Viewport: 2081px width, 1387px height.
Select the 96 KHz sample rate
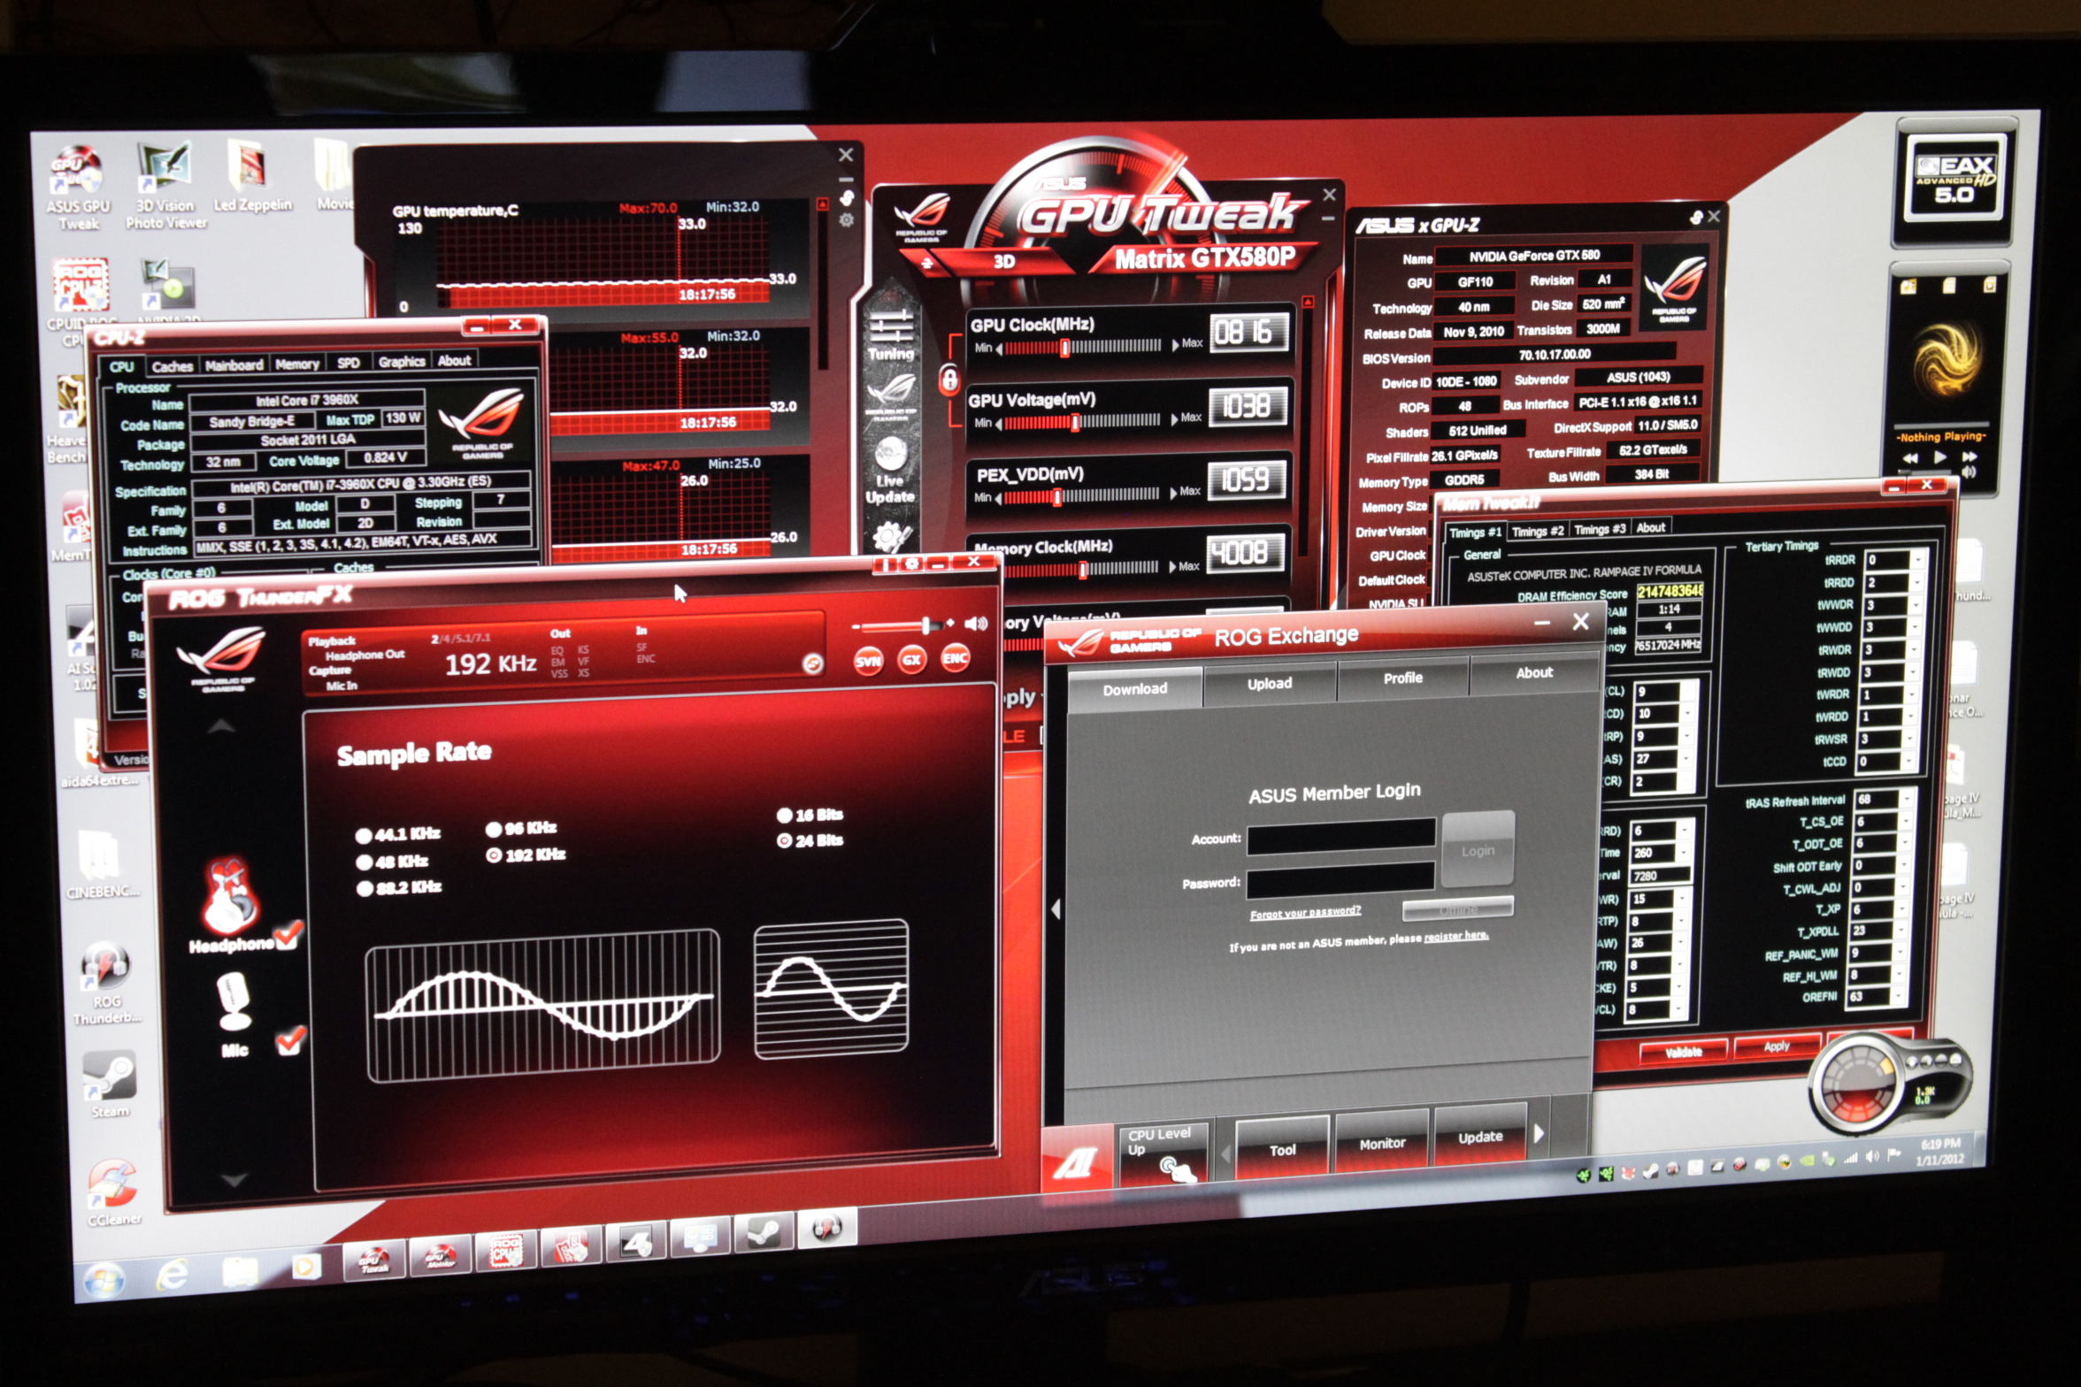[520, 829]
